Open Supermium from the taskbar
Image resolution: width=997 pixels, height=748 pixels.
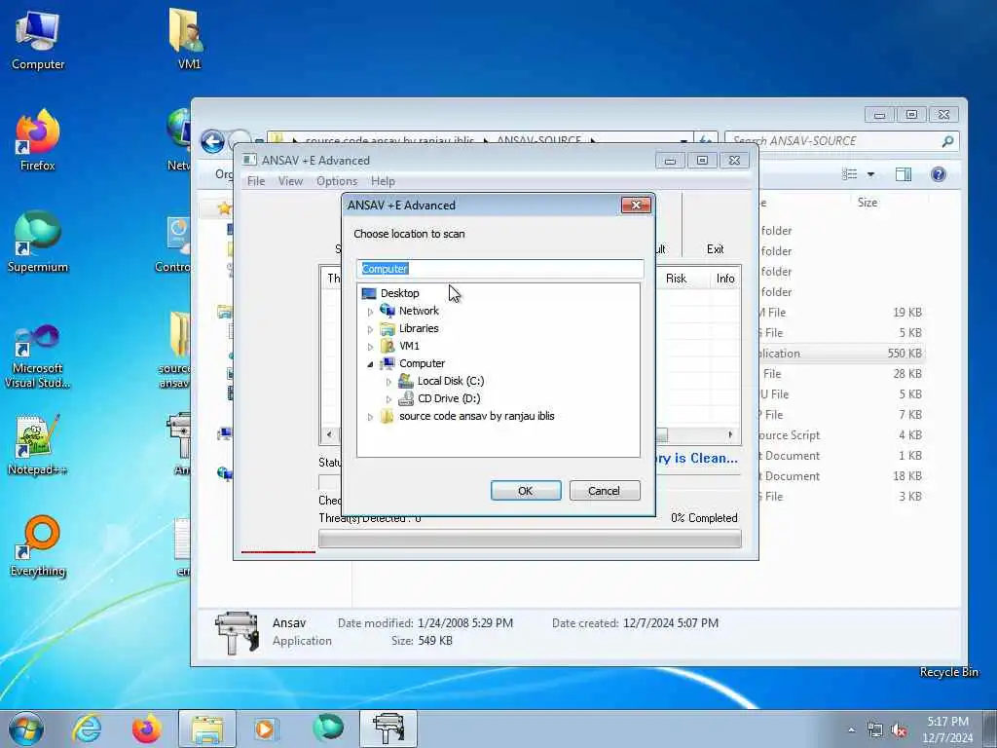[327, 729]
